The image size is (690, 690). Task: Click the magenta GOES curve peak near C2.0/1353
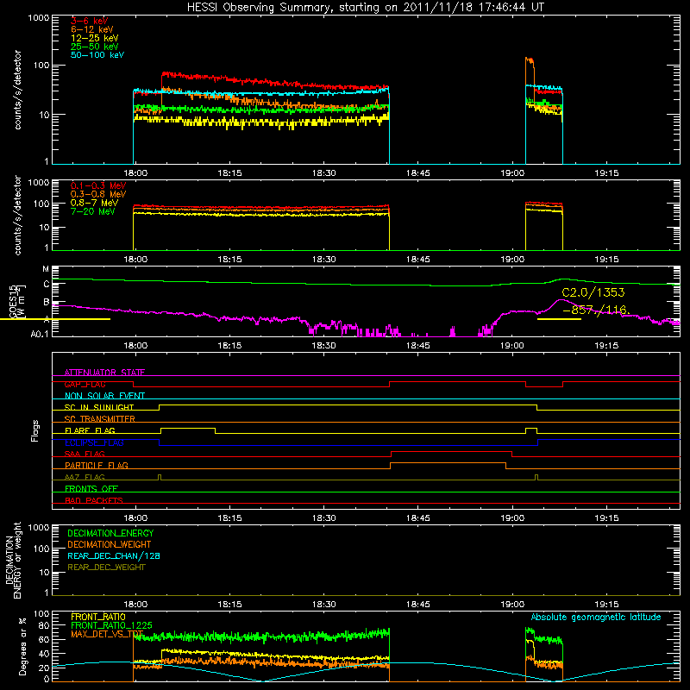pyautogui.click(x=560, y=300)
